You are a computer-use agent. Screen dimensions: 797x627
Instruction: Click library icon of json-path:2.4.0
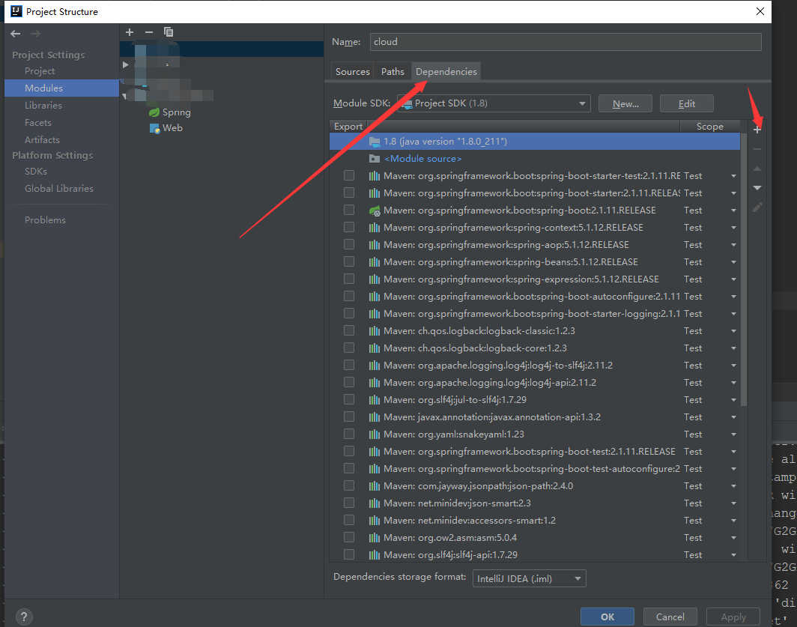[374, 486]
